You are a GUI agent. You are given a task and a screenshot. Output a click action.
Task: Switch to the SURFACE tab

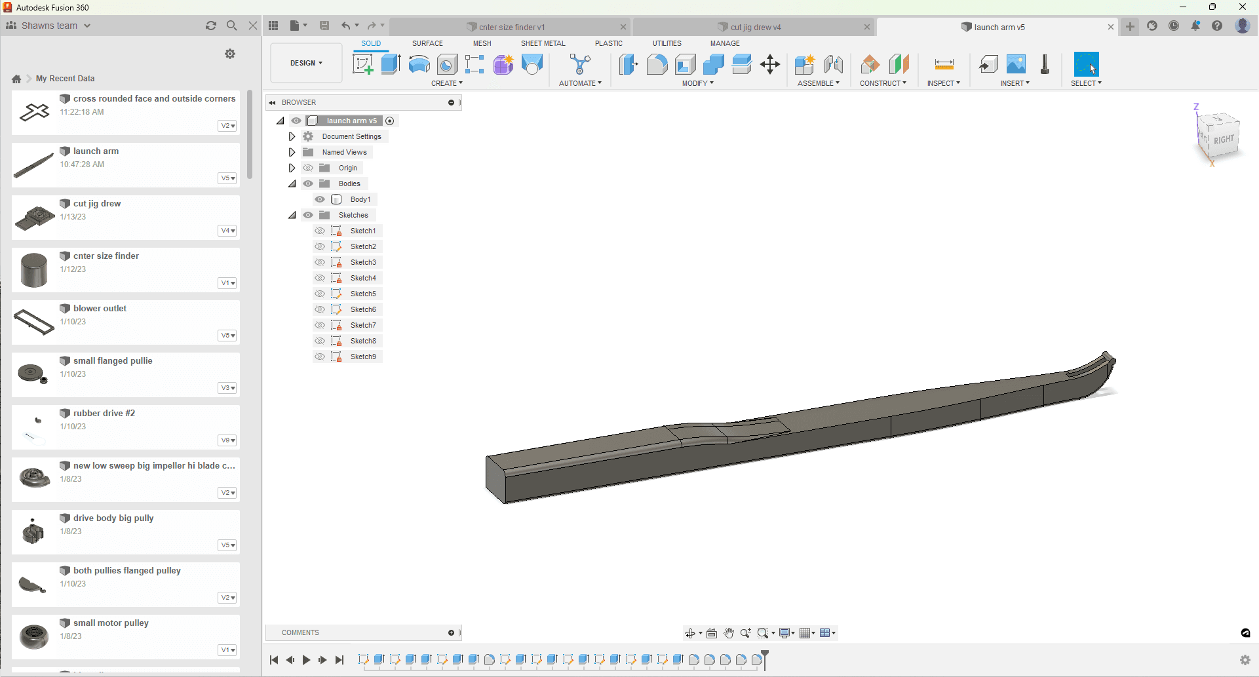427,43
